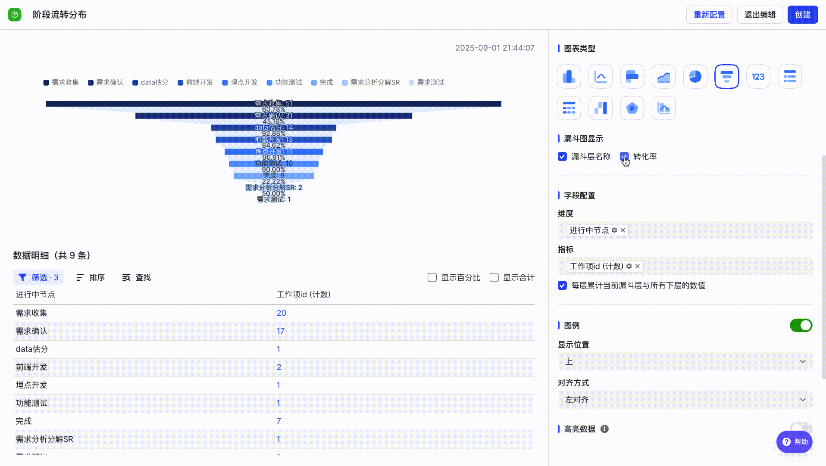The height and width of the screenshot is (466, 826).
Task: Open settings gear for 工作项id (计数)
Action: [x=629, y=267]
